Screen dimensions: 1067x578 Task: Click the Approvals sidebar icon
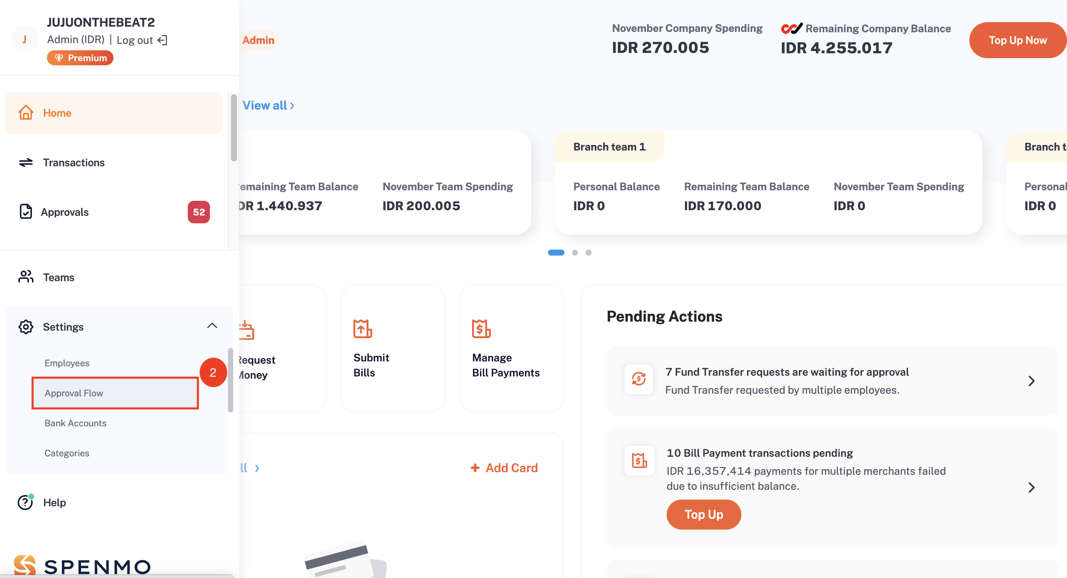[26, 211]
